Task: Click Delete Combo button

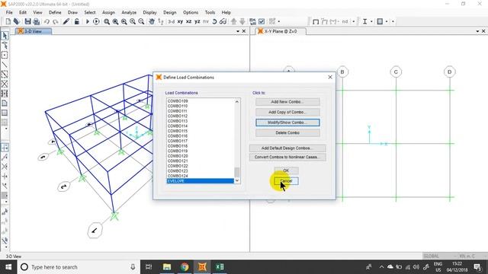Action: (287, 132)
